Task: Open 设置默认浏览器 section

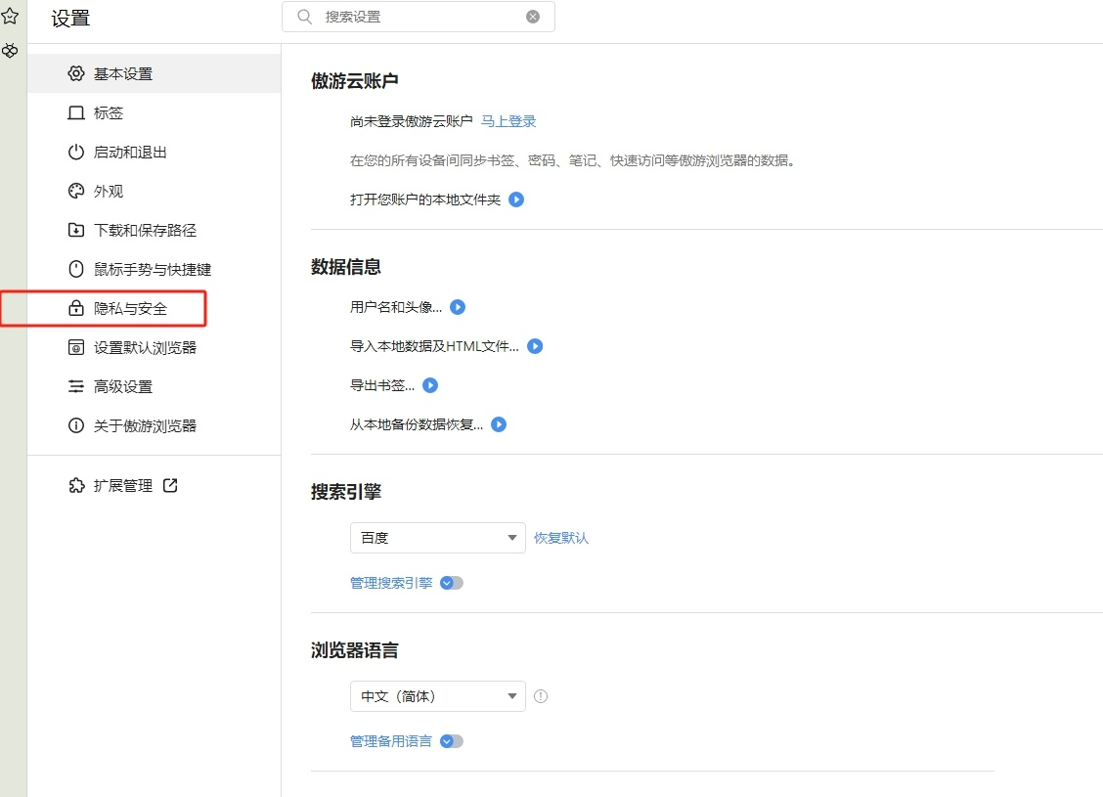Action: pos(154,347)
